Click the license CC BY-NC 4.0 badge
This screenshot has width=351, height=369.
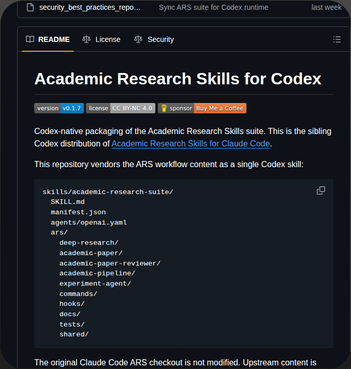[x=121, y=108]
